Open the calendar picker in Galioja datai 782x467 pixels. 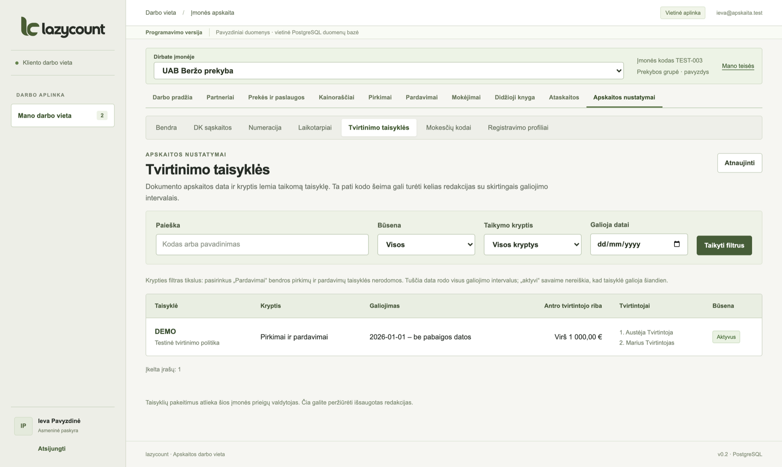pyautogui.click(x=677, y=244)
